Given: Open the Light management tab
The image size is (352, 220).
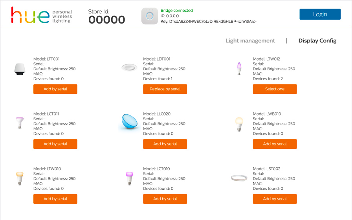Looking at the screenshot, I should pyautogui.click(x=250, y=40).
